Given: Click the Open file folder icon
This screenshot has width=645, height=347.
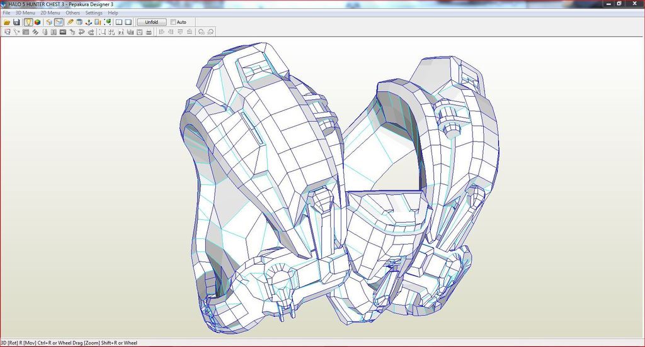Looking at the screenshot, I should (7, 22).
